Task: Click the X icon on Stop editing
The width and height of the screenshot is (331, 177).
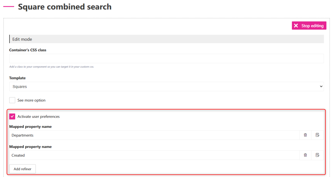Action: click(296, 26)
